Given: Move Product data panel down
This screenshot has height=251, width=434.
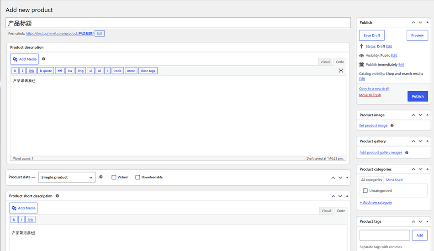Looking at the screenshot, I should click(x=340, y=178).
